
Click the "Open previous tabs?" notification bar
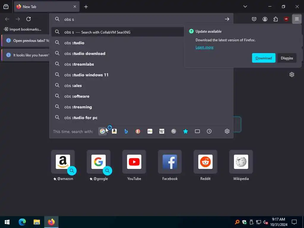26,40
